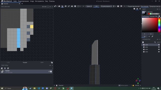This screenshot has height=90, width=161.
Task: Open the Помощь menu
Action: [x=52, y=1]
